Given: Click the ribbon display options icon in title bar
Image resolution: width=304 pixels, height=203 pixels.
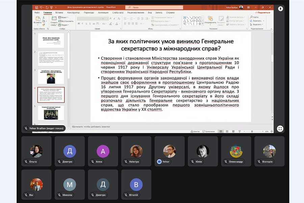Looking at the screenshot, I should [248, 7].
